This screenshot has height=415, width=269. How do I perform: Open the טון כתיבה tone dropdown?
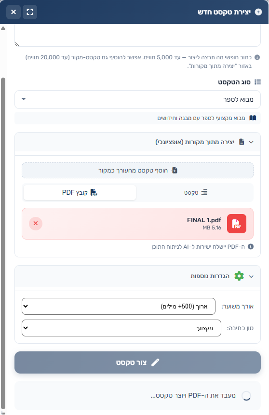pyautogui.click(x=121, y=328)
